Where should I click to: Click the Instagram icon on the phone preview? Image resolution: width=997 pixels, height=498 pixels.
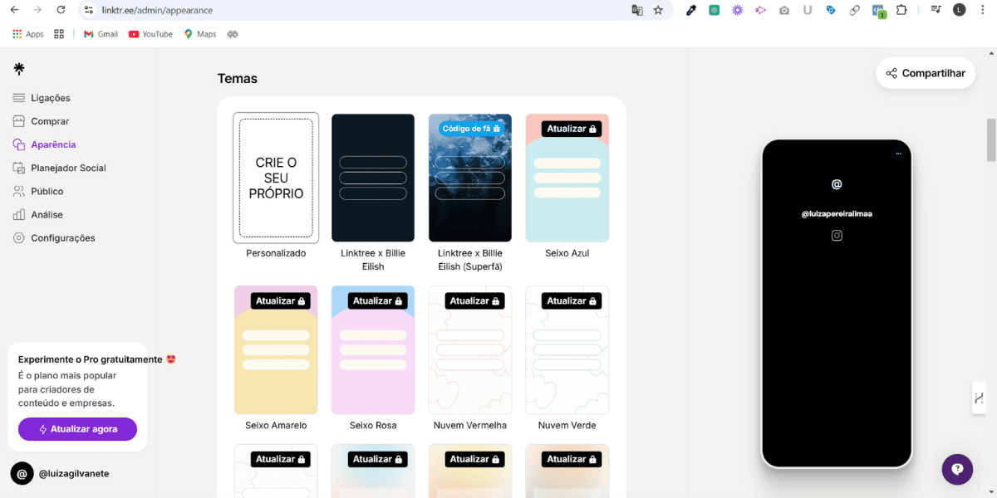tap(837, 235)
